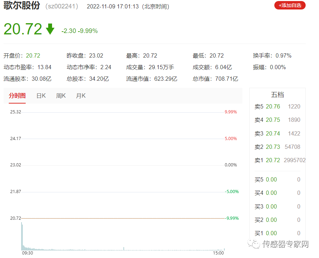Click the green -5.00% axis label
Screen dimensions: 319x258
pos(232,192)
